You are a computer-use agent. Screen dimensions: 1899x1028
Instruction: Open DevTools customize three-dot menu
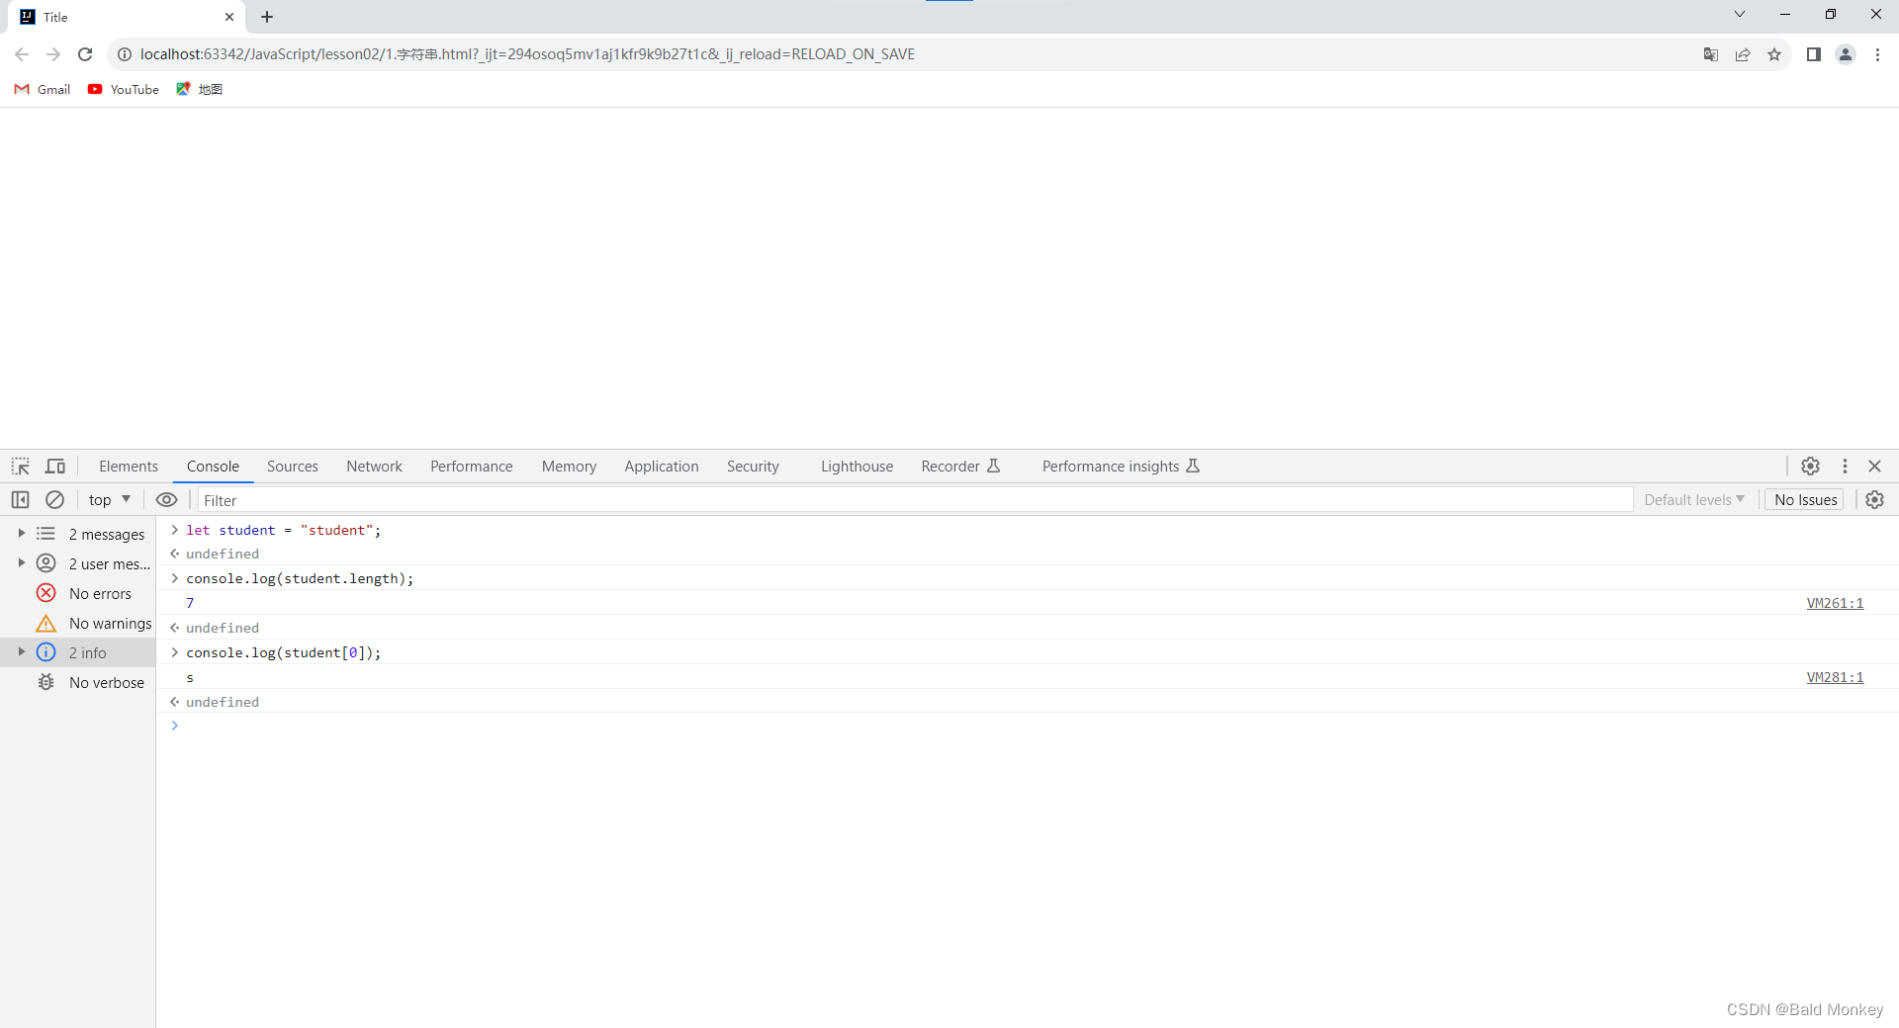[x=1845, y=467]
